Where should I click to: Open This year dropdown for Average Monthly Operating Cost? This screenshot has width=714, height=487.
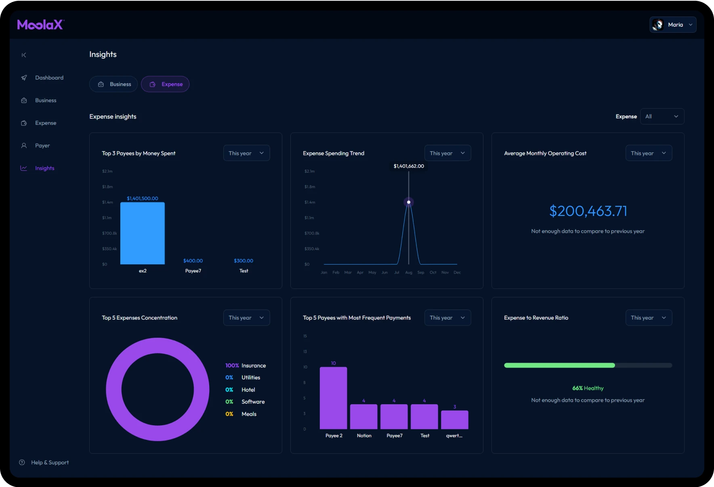click(649, 153)
